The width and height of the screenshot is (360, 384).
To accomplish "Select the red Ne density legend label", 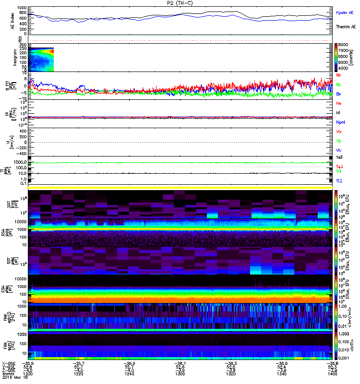I will (x=339, y=103).
